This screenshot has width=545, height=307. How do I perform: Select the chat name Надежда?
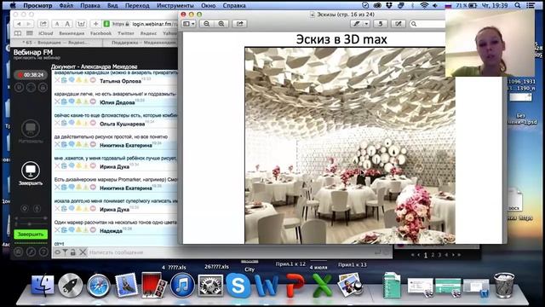point(111,231)
